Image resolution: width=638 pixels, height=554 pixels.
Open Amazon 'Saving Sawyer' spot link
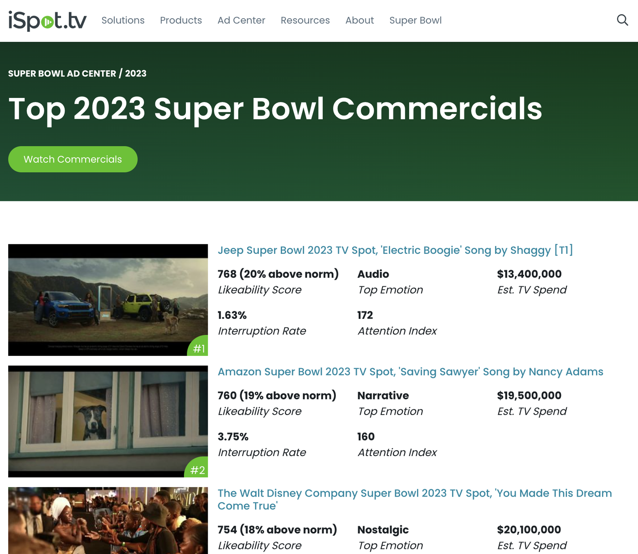pos(410,372)
